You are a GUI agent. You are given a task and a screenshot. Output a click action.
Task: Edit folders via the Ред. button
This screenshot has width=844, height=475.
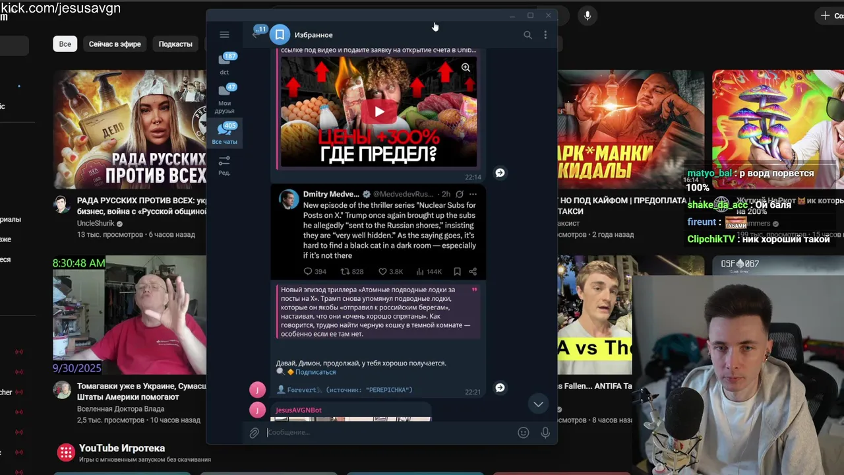click(225, 165)
